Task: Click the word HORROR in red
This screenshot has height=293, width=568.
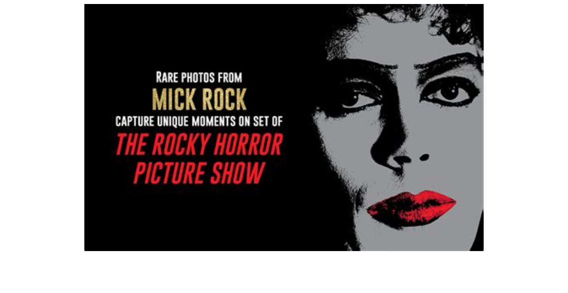Action: (248, 144)
